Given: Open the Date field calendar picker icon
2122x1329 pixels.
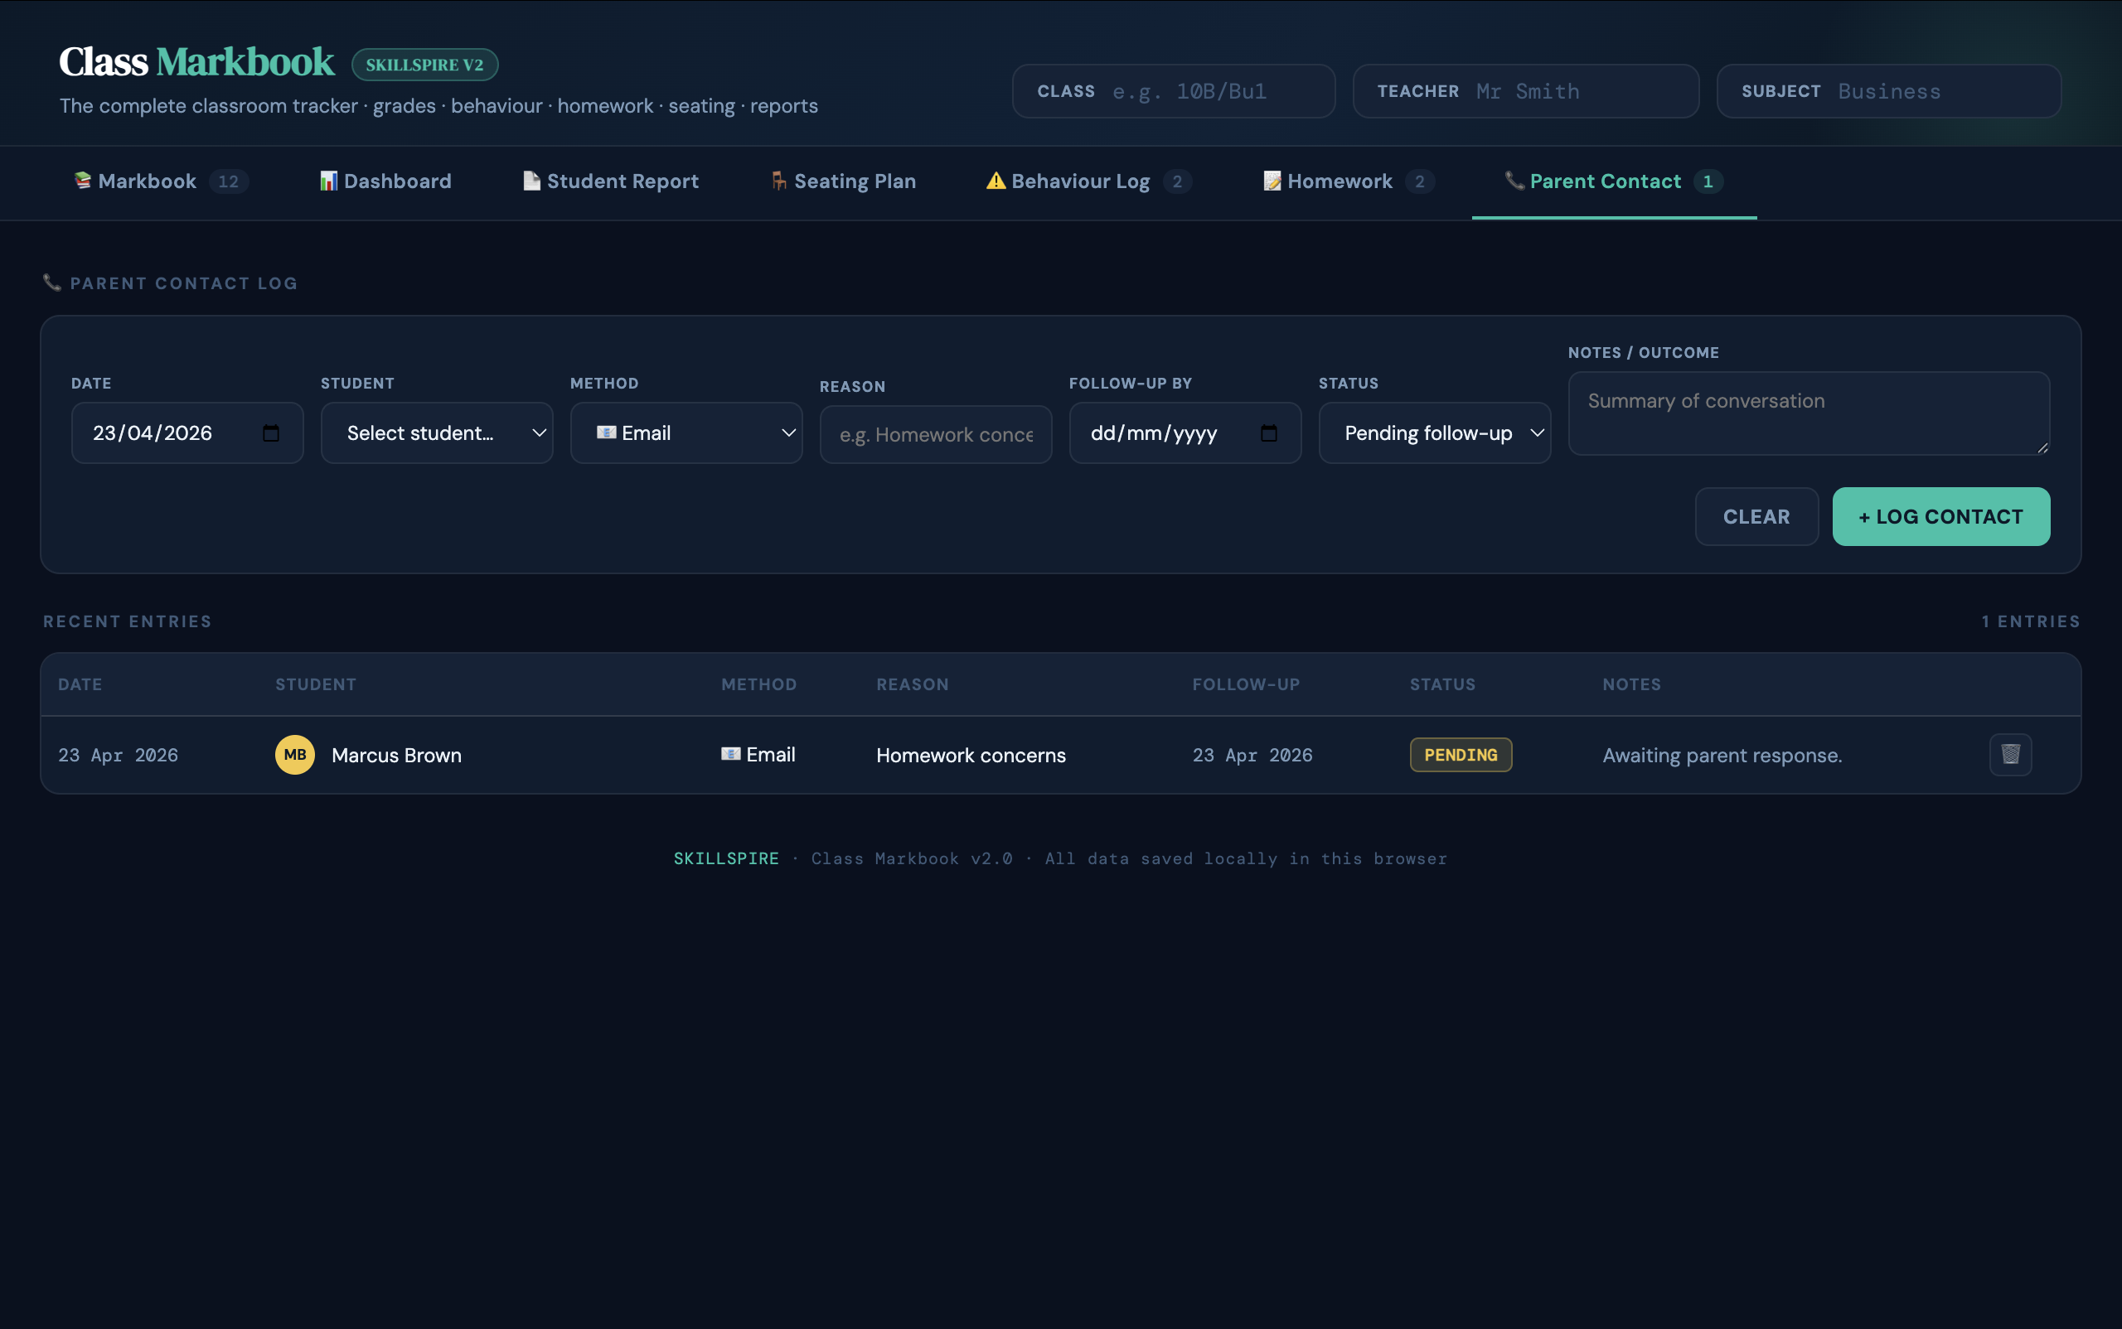Looking at the screenshot, I should click(x=271, y=433).
